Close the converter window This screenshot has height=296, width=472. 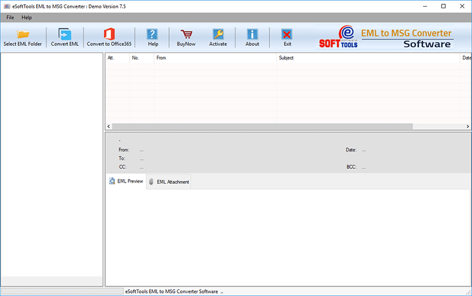(462, 6)
